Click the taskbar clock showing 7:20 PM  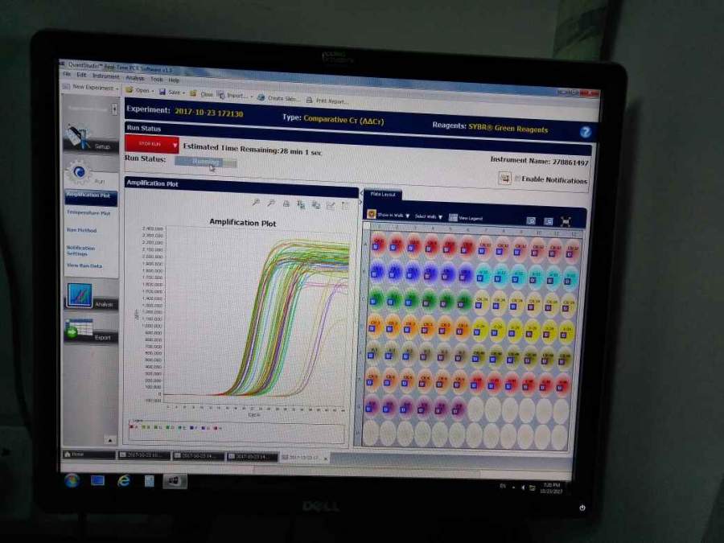(x=551, y=488)
